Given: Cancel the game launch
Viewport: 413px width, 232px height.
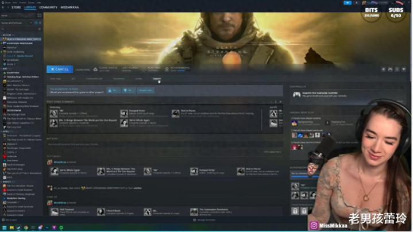Looking at the screenshot, I should [60, 69].
